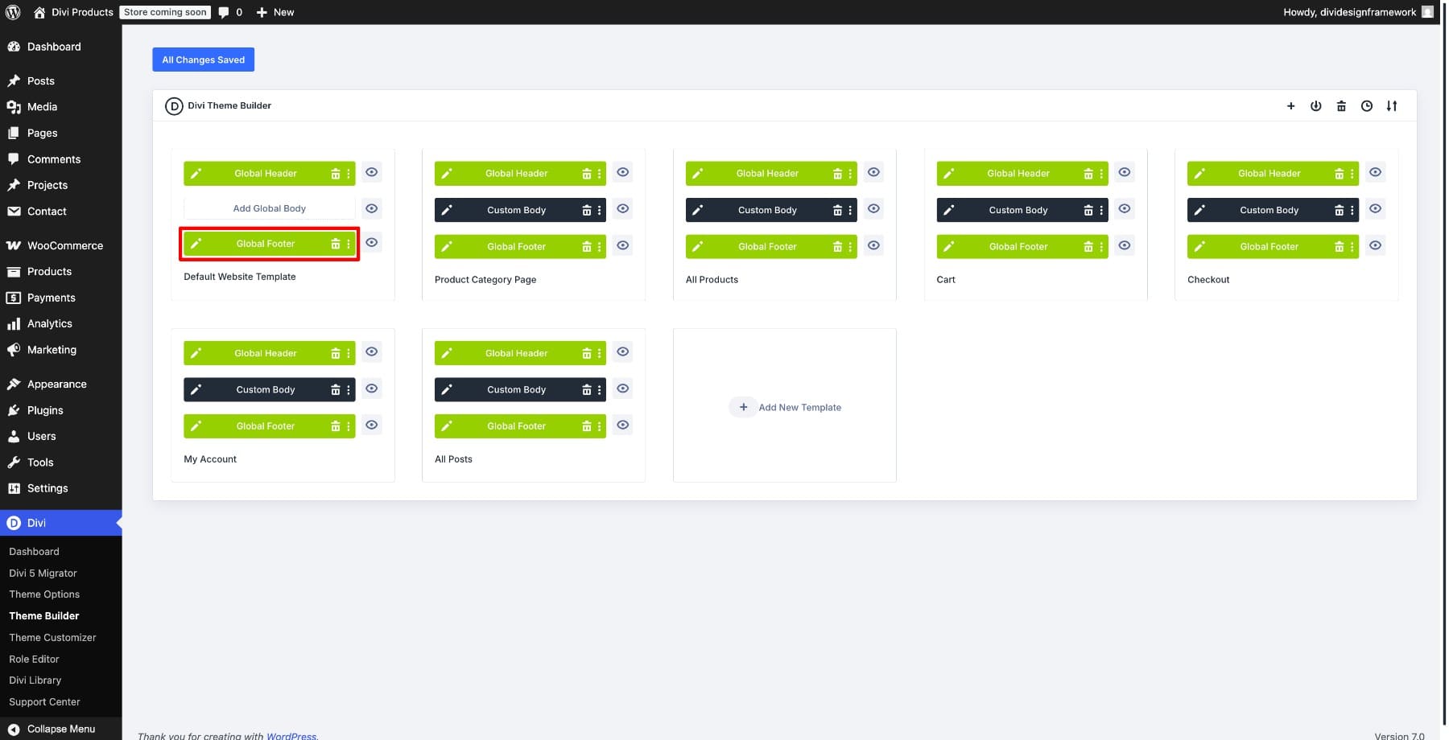Hide the Global Footer in Default Website Template
This screenshot has height=740, width=1449.
[x=371, y=242]
